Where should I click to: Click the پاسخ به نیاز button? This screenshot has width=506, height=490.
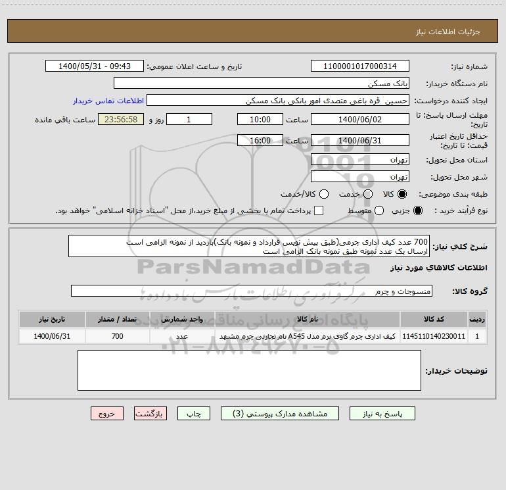tap(382, 414)
